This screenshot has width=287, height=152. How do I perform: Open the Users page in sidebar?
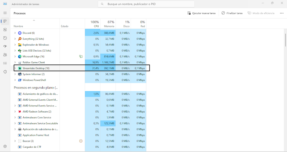5,55
